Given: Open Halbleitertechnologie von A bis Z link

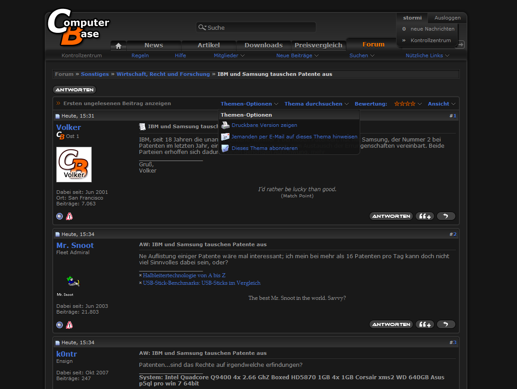Looking at the screenshot, I should (184, 275).
